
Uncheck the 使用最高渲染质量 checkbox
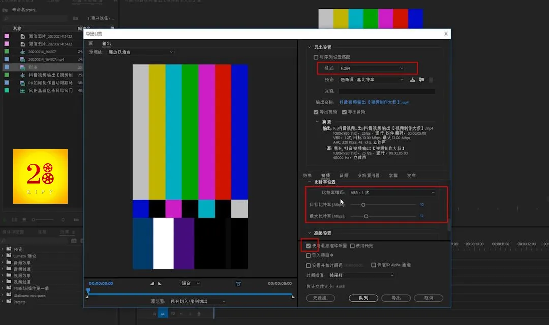(x=309, y=245)
